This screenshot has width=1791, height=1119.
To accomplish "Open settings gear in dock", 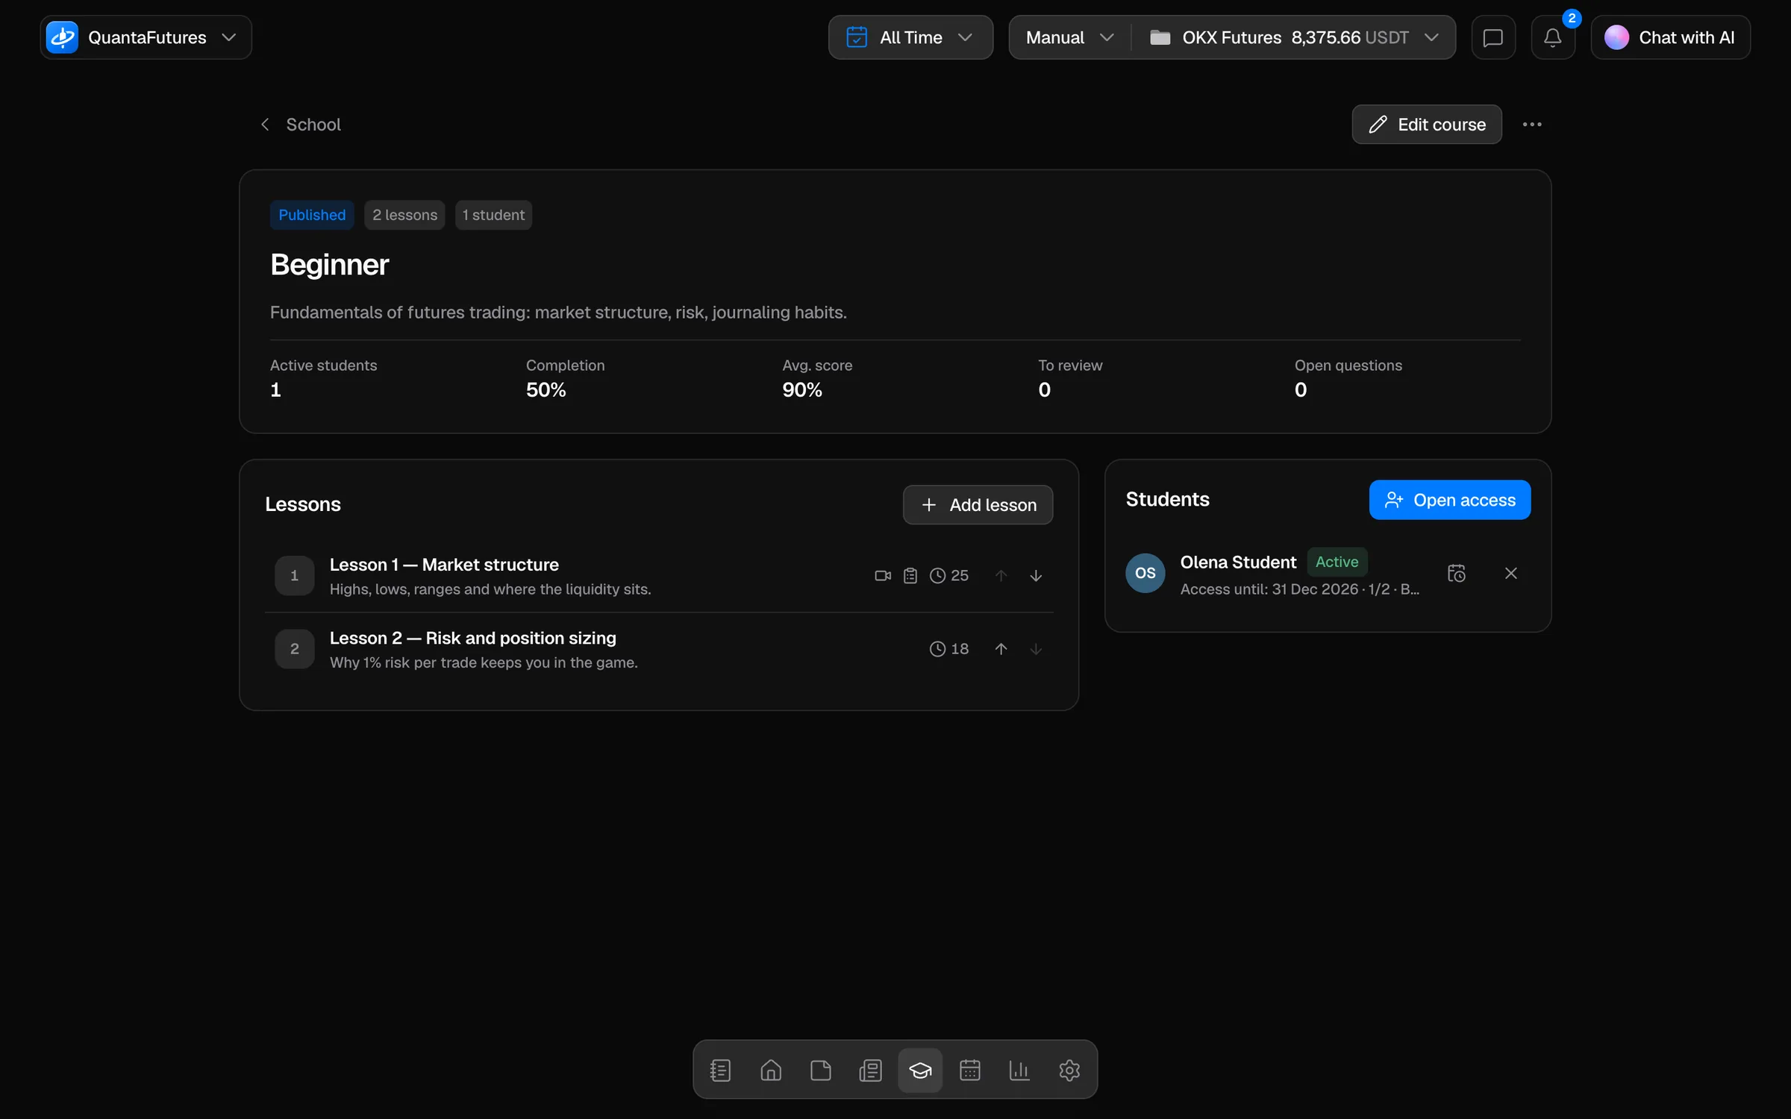I will 1069,1071.
